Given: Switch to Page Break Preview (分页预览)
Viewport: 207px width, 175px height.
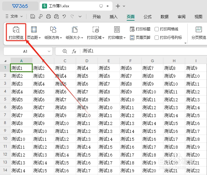Looking at the screenshot, I should 199,33.
